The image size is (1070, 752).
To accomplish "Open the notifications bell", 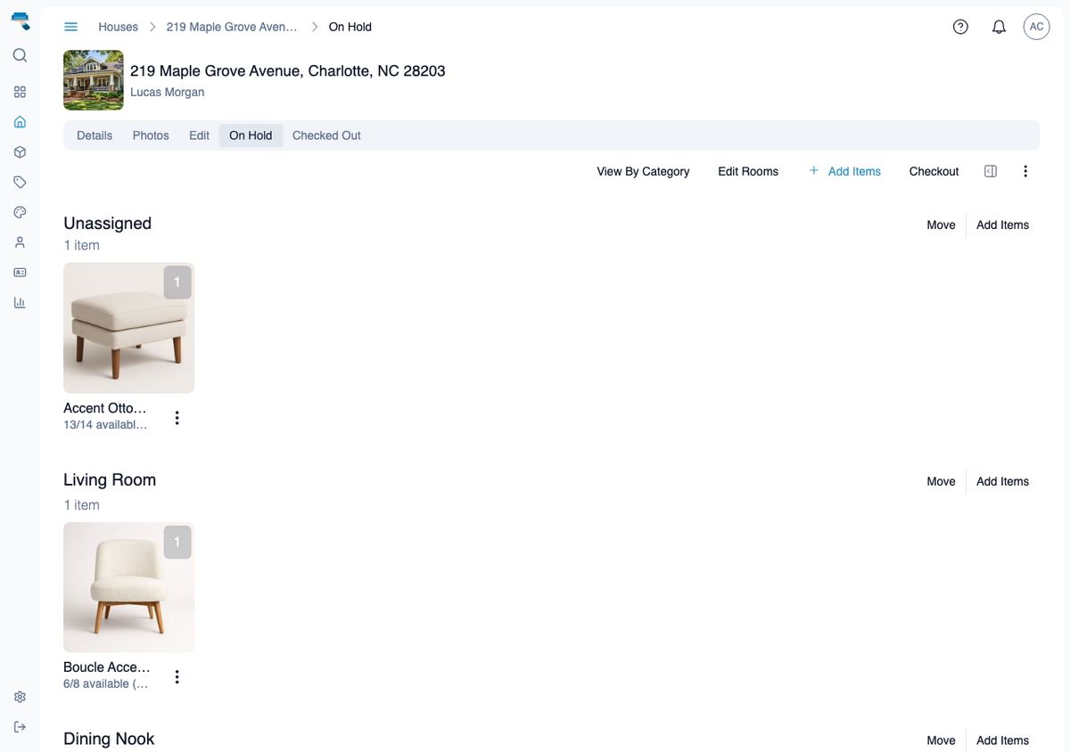I will click(999, 27).
